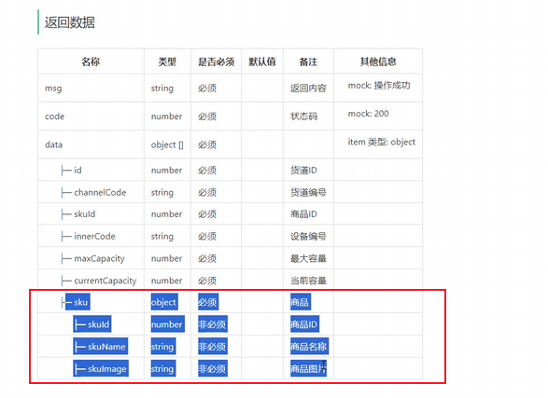The width and height of the screenshot is (548, 398).
Task: Click 非必须 in the skuImage row
Action: 213,369
